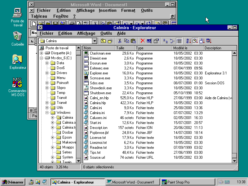Viewport: 248px width, 186px height.
Task: Create a new folder using the toolbar icon
Action: coord(110,41)
